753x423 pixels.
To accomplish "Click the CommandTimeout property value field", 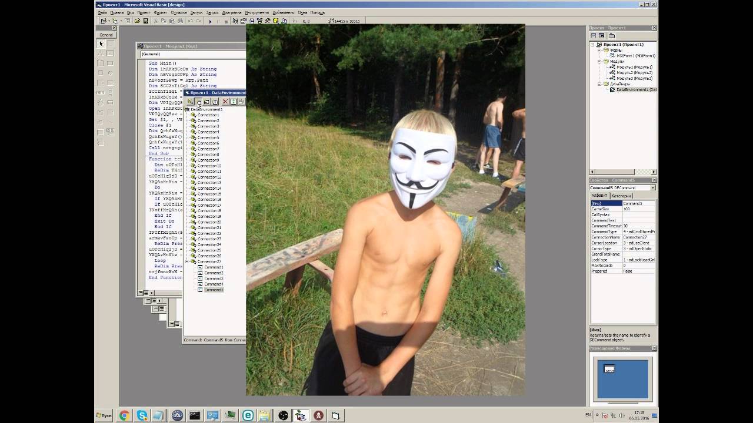I will pyautogui.click(x=639, y=226).
